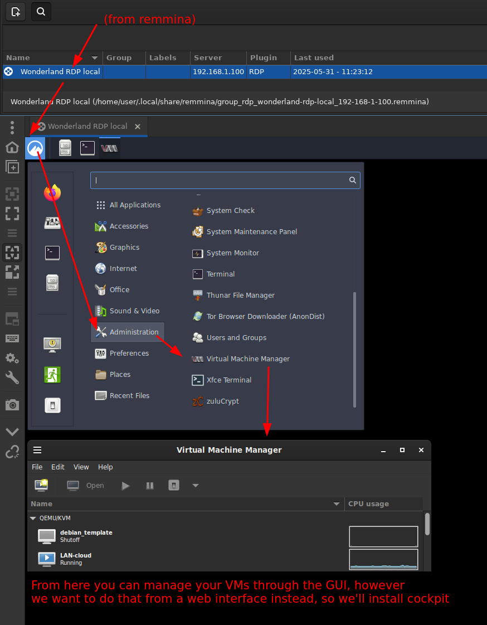Viewport: 487px width, 625px height.
Task: Open the Help menu in virt-manager
Action: [105, 467]
